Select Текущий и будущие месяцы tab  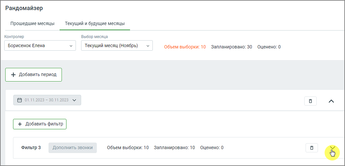95,24
